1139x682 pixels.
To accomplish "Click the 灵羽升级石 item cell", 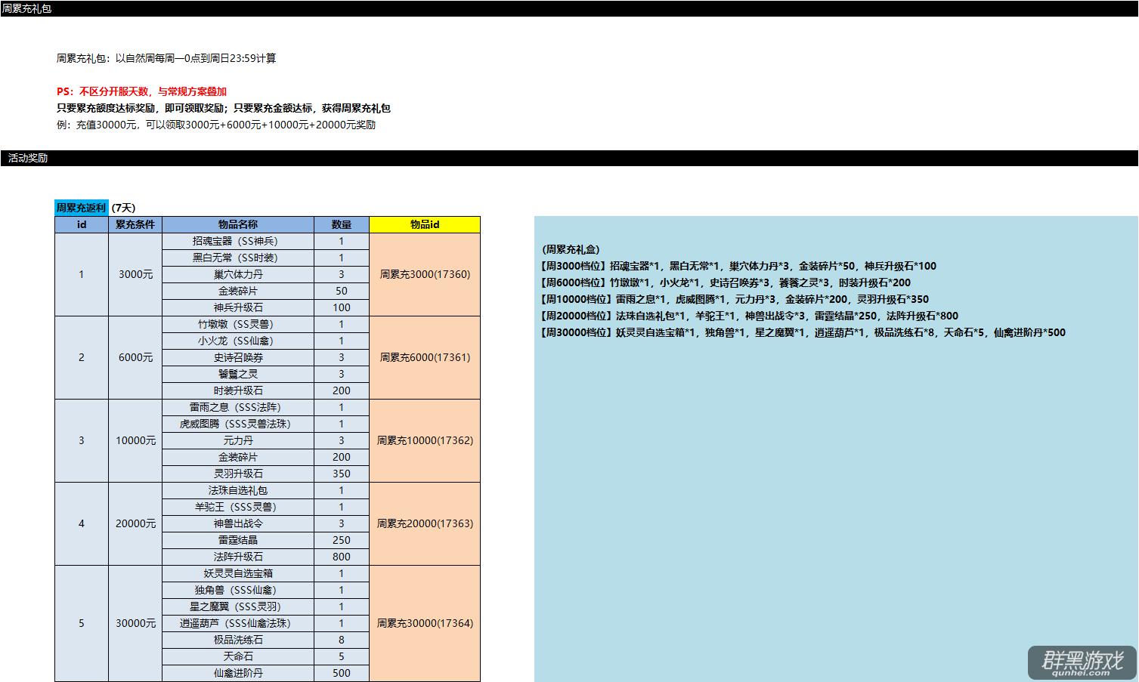I will (x=238, y=474).
